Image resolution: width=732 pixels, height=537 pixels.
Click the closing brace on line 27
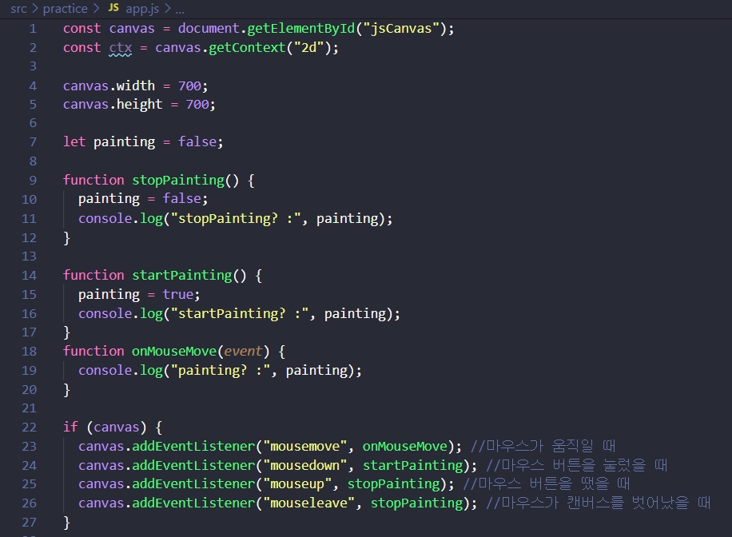click(x=67, y=522)
